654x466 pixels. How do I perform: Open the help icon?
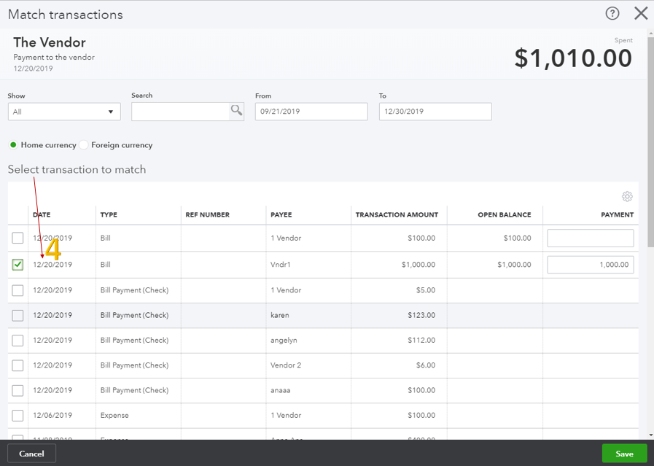611,13
